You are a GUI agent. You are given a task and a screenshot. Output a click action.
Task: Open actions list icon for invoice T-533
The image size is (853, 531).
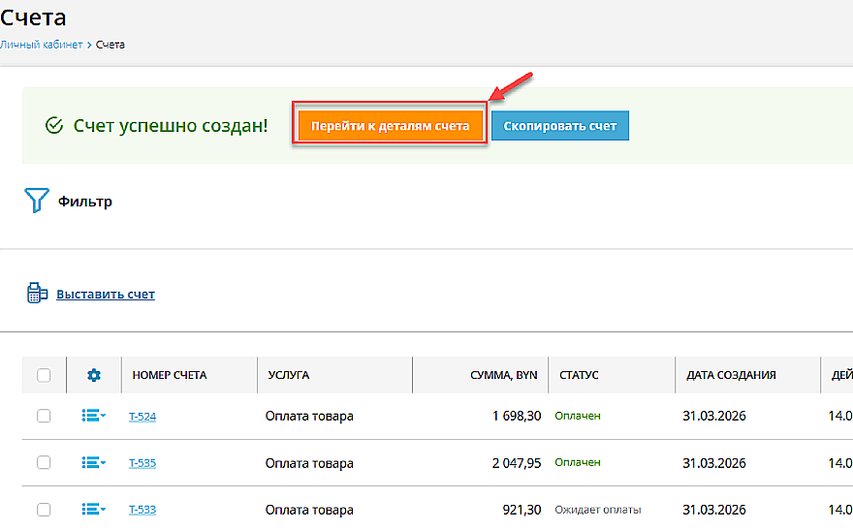coord(93,509)
